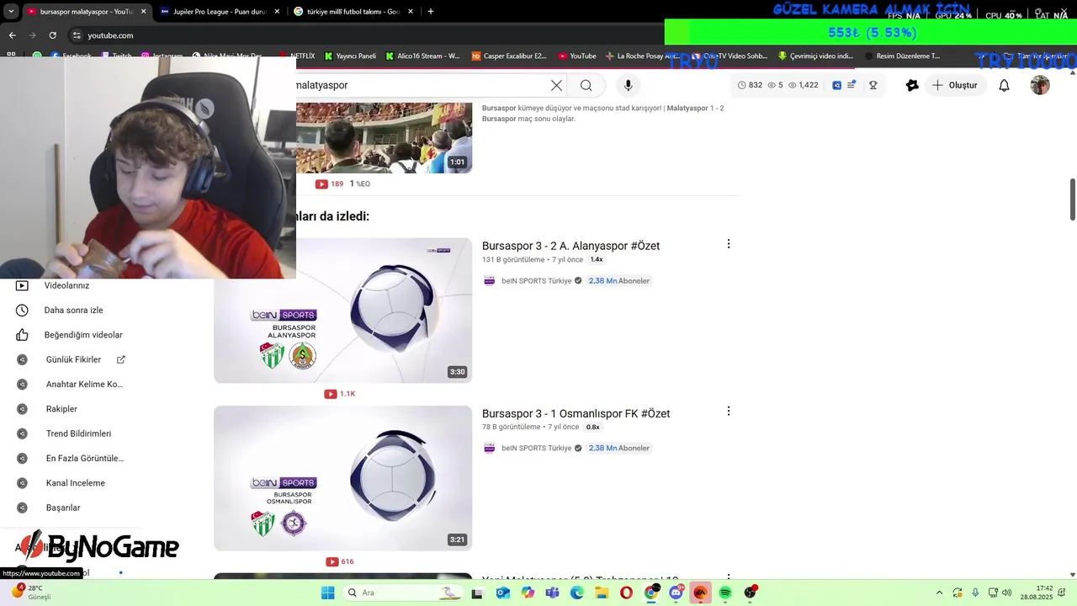Close the bursaspor malatyaspor YouTube tab

click(143, 12)
